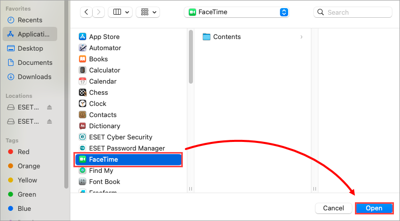Image resolution: width=400 pixels, height=221 pixels.
Task: Open Desktop in the sidebar
Action: point(30,48)
